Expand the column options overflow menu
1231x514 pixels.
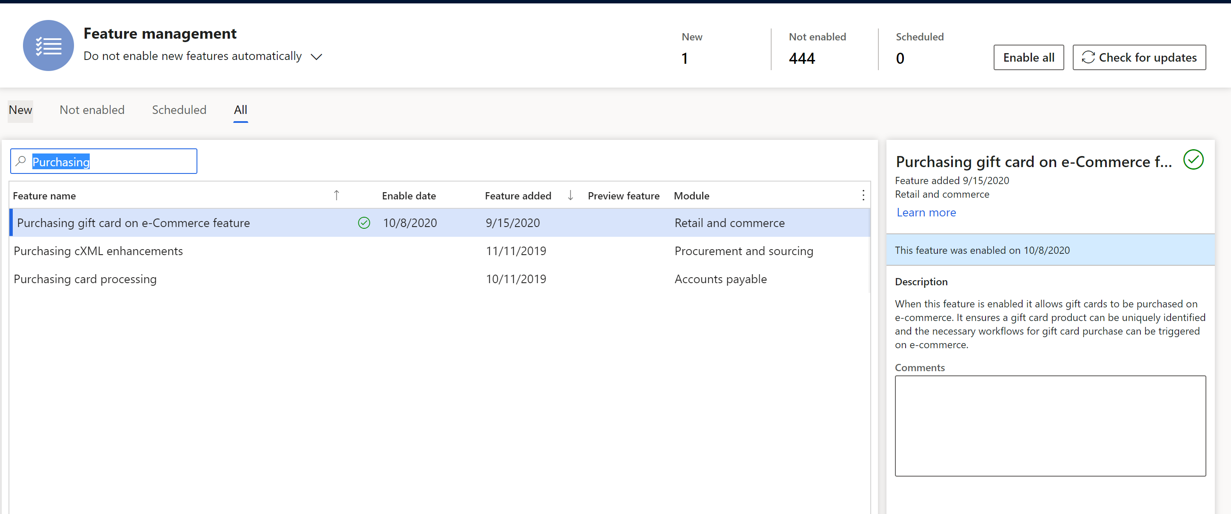click(863, 195)
